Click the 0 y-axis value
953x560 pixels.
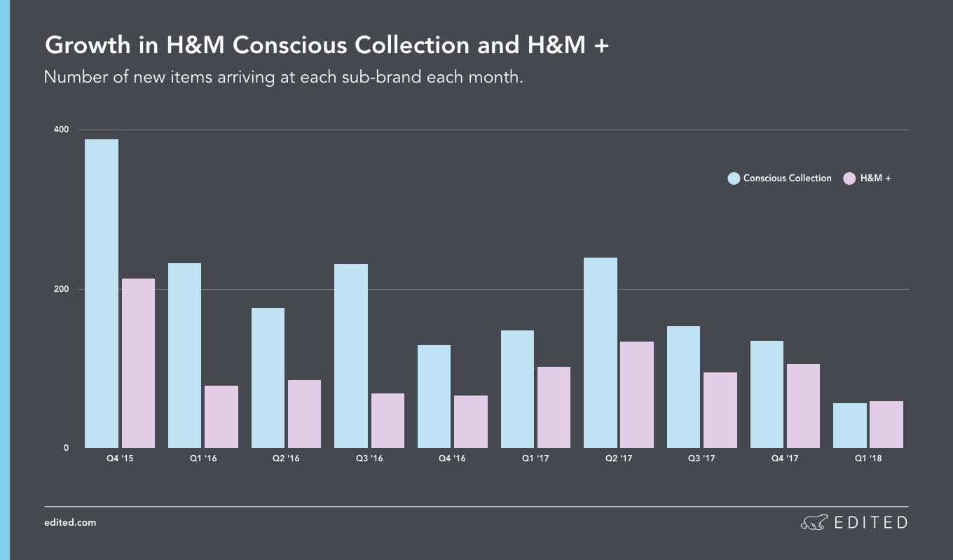(67, 448)
